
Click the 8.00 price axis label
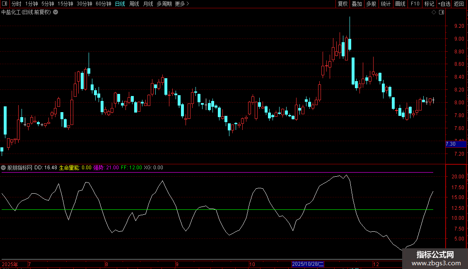[459, 103]
